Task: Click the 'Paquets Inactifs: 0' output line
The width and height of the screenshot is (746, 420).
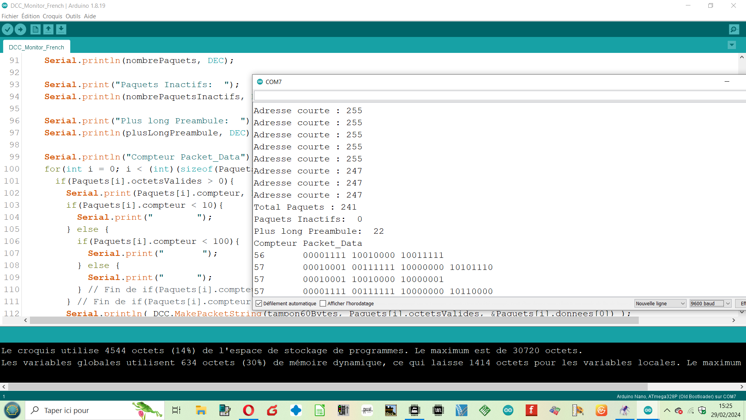Action: tap(308, 219)
